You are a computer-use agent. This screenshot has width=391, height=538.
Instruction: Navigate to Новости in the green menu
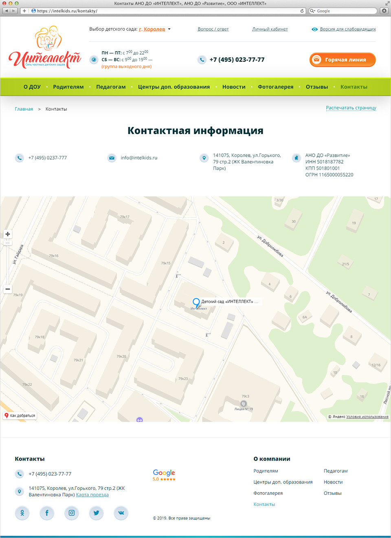pyautogui.click(x=234, y=87)
